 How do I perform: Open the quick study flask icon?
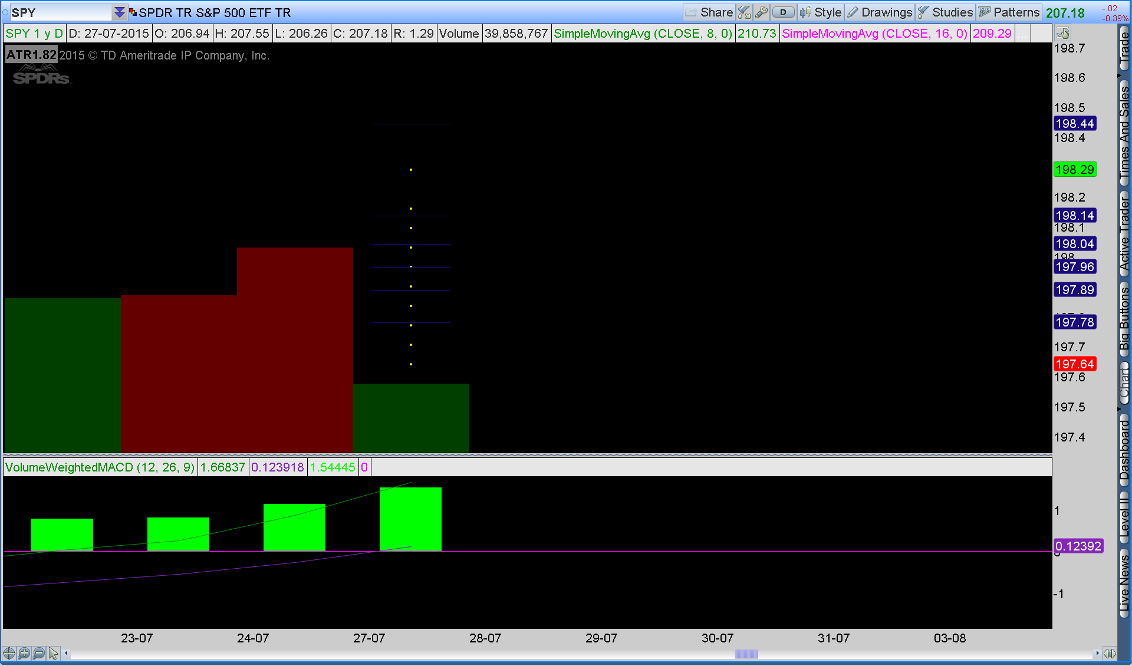744,12
